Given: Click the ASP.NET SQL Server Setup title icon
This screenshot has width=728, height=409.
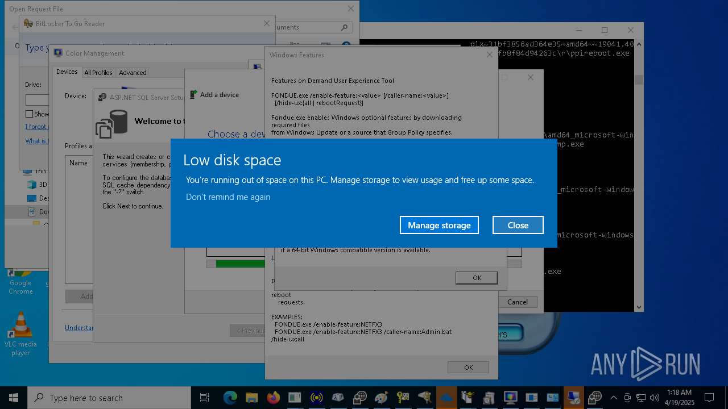Looking at the screenshot, I should click(x=102, y=98).
